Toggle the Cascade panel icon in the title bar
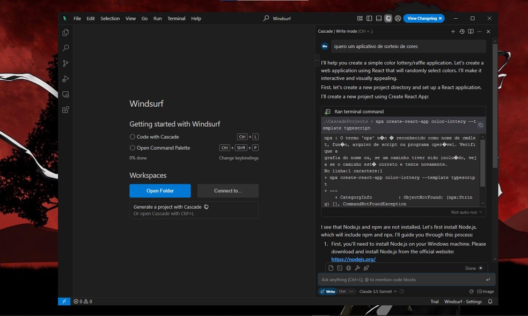Image resolution: width=528 pixels, height=316 pixels. [x=388, y=18]
